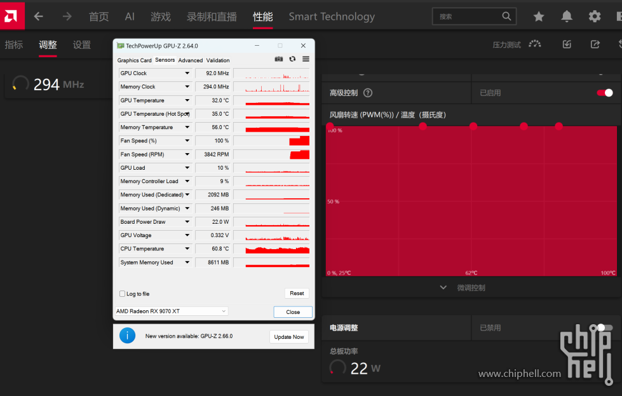Click the GPU Voltage history graph
The width and height of the screenshot is (622, 396).
pos(272,235)
